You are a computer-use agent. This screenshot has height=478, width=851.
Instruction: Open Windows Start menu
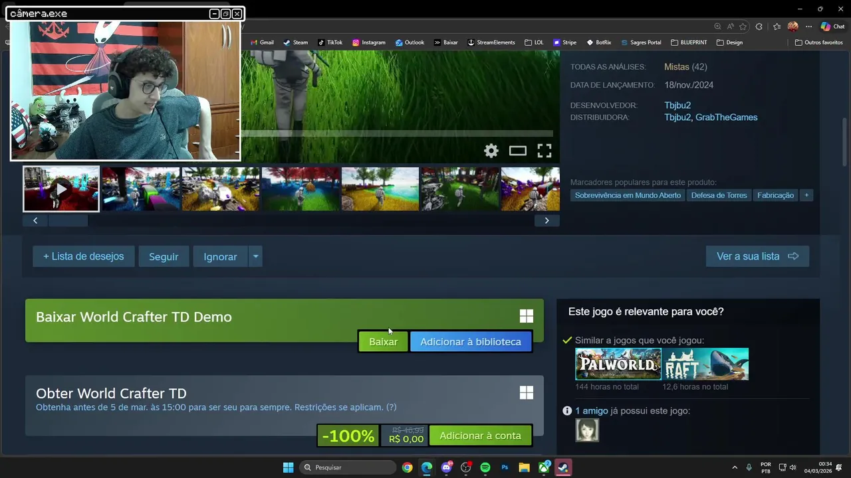tap(288, 467)
